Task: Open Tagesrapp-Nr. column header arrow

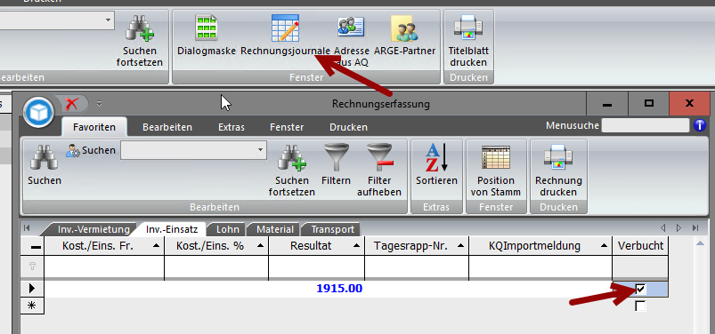Action: (x=460, y=246)
